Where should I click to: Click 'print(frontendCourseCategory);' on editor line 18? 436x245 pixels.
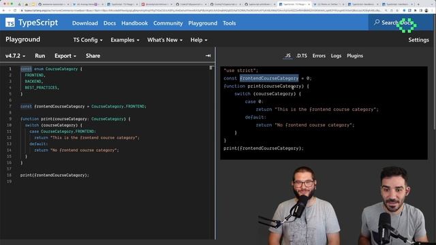coord(54,176)
